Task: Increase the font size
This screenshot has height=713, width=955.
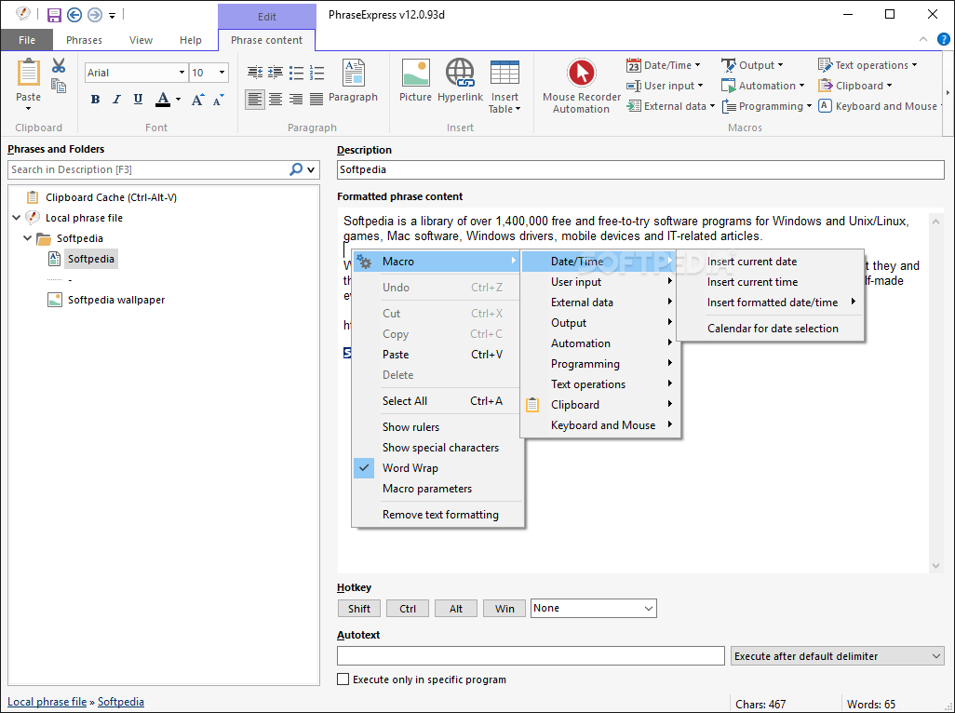Action: [x=197, y=100]
